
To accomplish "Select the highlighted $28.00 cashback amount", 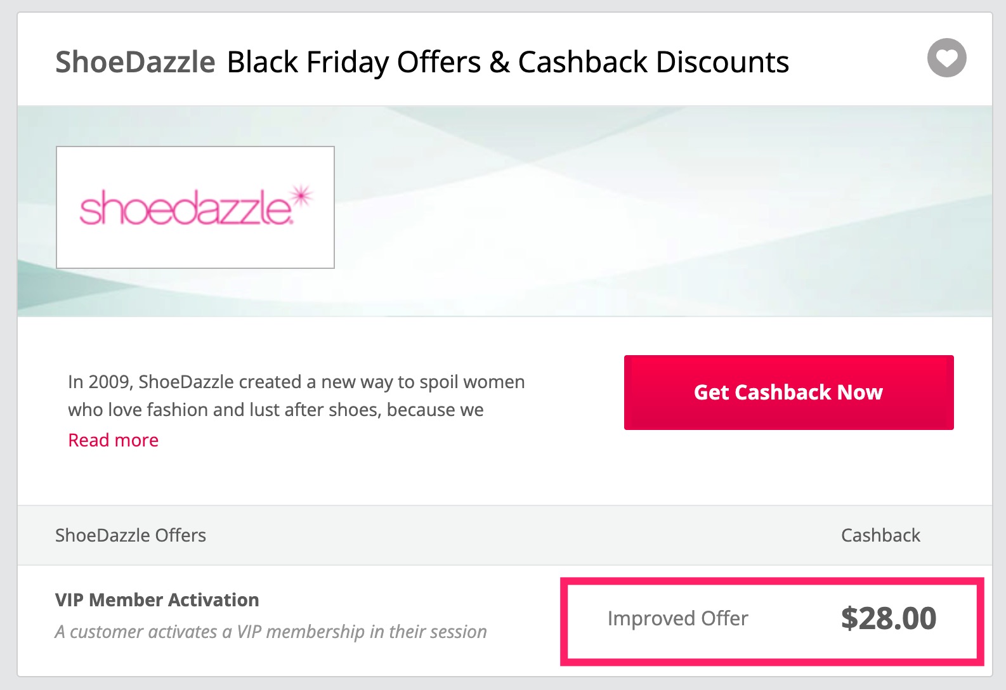I will (888, 618).
